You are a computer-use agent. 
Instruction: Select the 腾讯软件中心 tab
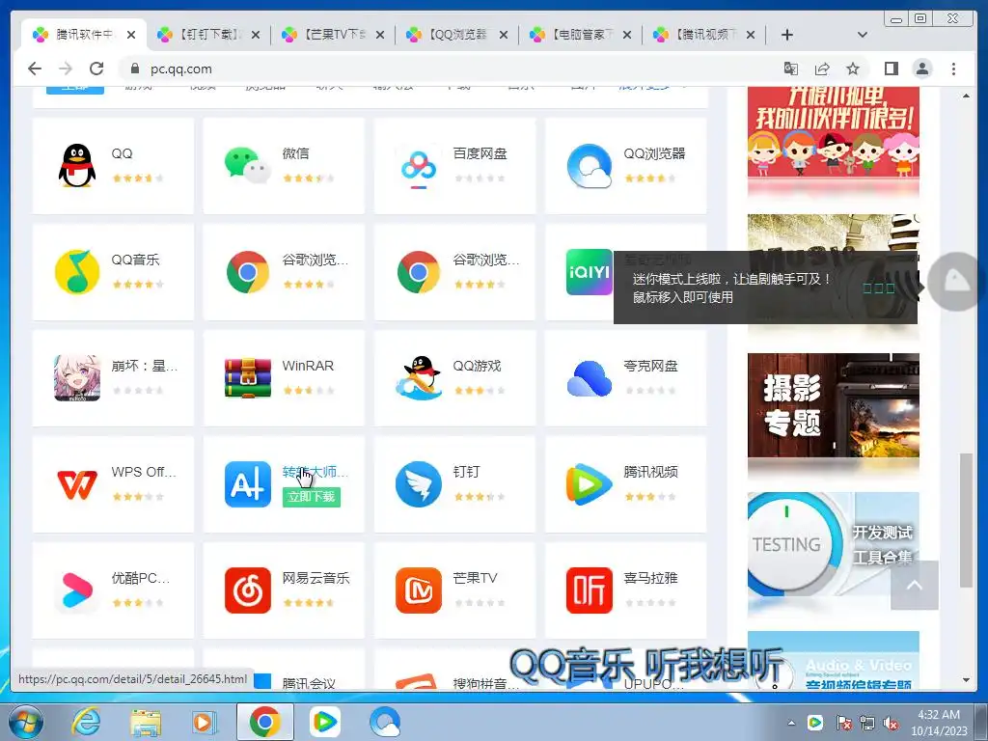pos(83,35)
